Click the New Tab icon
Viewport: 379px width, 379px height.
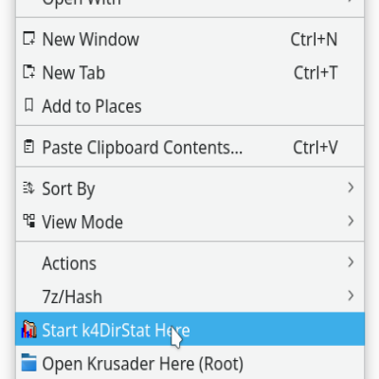(28, 72)
